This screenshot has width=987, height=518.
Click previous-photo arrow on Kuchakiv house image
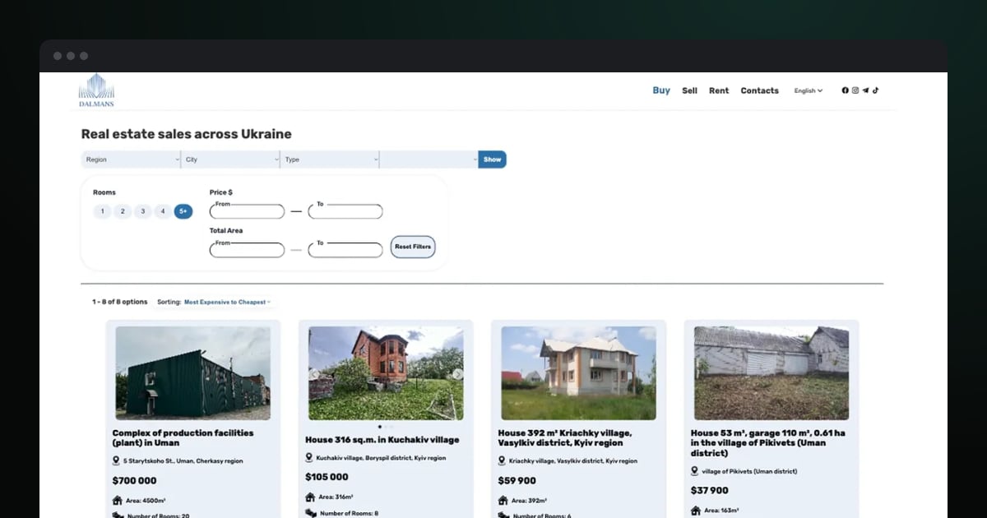click(x=314, y=374)
